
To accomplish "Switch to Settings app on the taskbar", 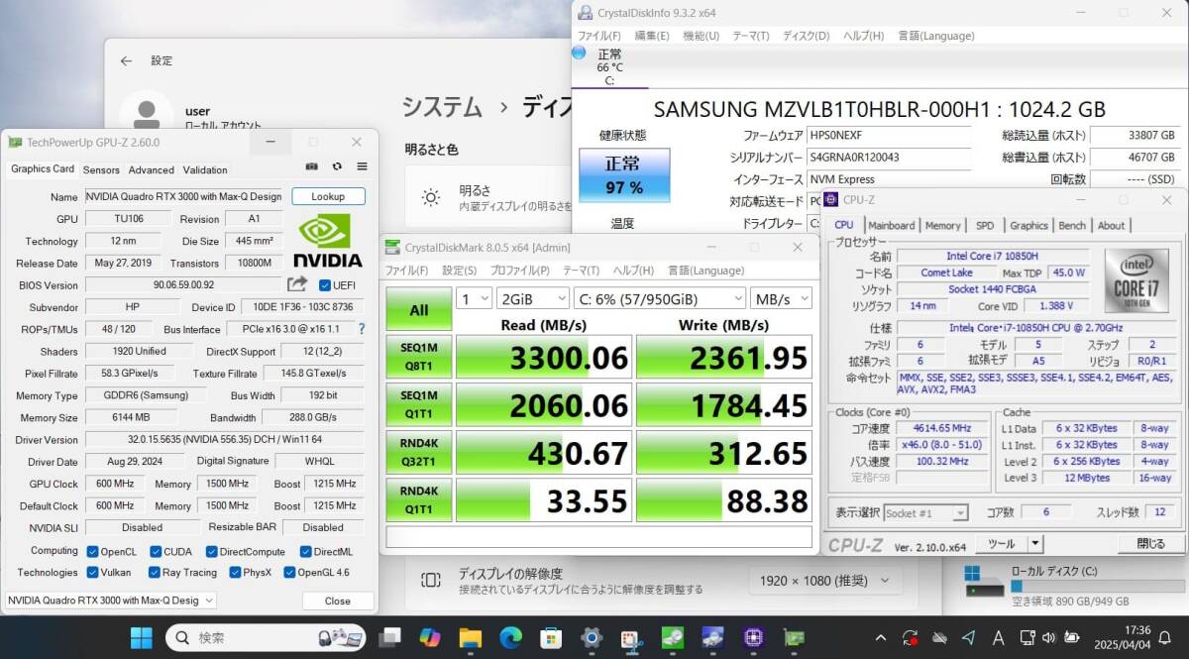I will (593, 636).
